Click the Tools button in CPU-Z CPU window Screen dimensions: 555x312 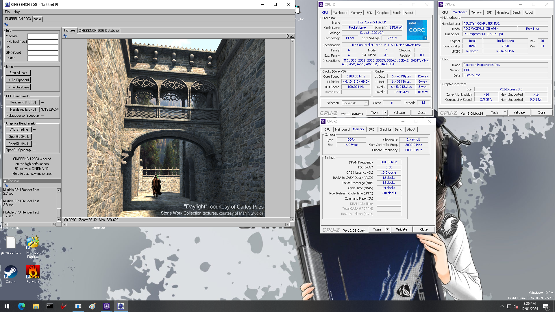click(x=375, y=113)
